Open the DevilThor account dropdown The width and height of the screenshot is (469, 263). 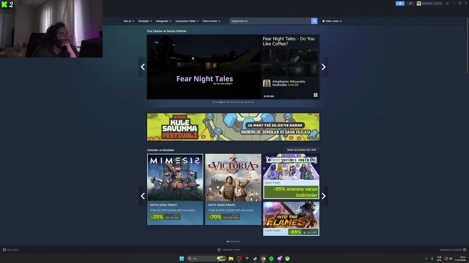coord(432,3)
